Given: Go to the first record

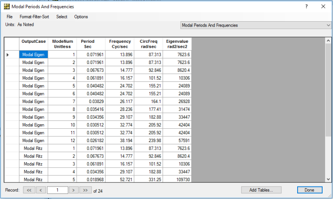Looking at the screenshot, I should [29, 190].
